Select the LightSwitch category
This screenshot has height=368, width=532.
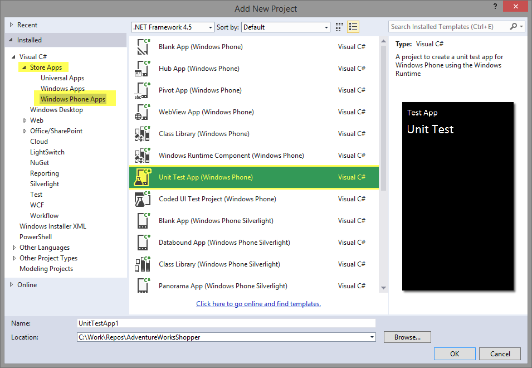[47, 152]
